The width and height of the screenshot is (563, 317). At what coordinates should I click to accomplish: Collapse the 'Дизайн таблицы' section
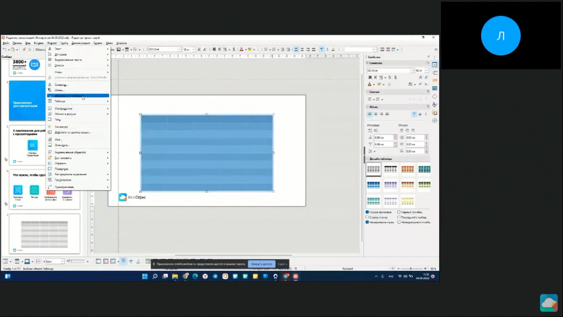368,159
